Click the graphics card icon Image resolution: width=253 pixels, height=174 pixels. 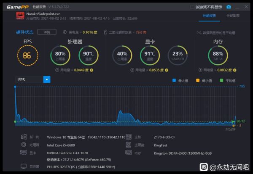click(x=24, y=152)
